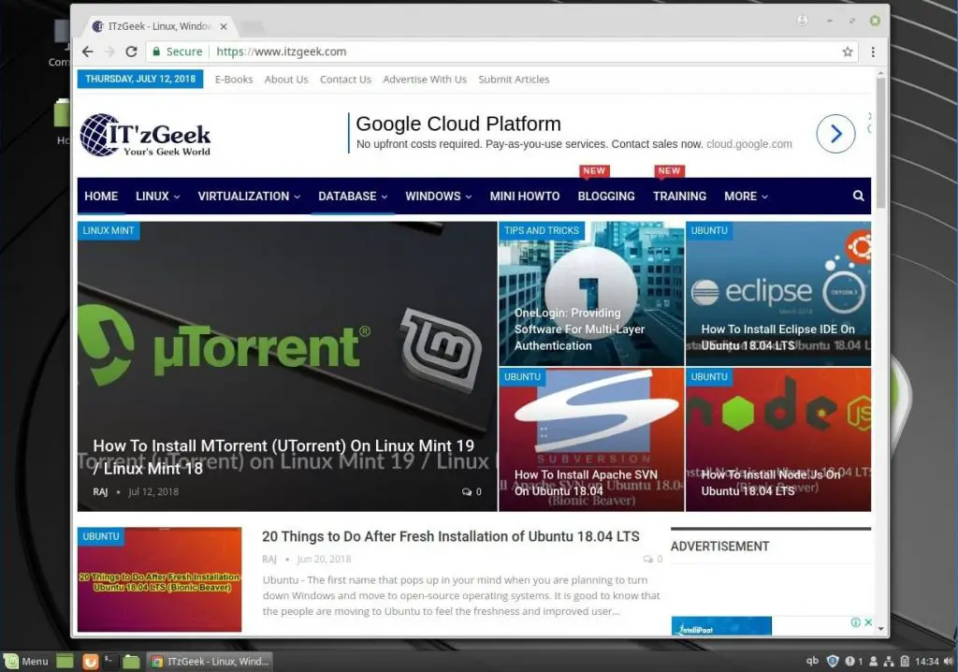Close the IntelliPaat advertisement with X
The width and height of the screenshot is (958, 672).
click(x=868, y=622)
